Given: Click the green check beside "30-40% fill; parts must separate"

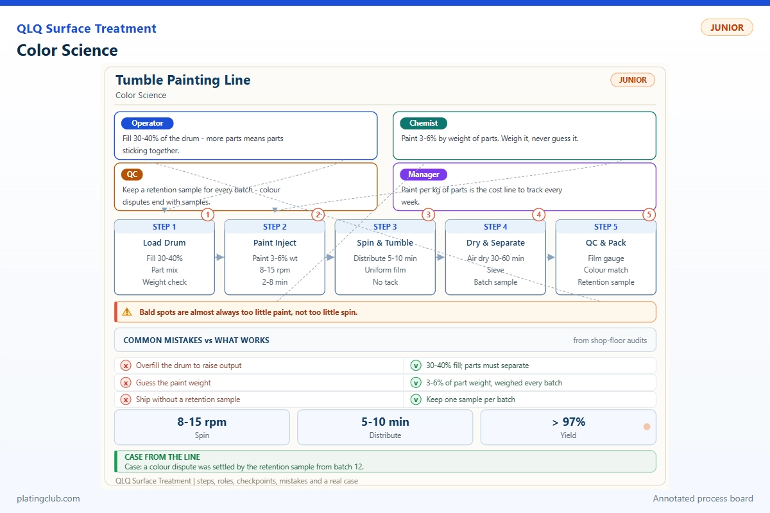Looking at the screenshot, I should click(416, 366).
